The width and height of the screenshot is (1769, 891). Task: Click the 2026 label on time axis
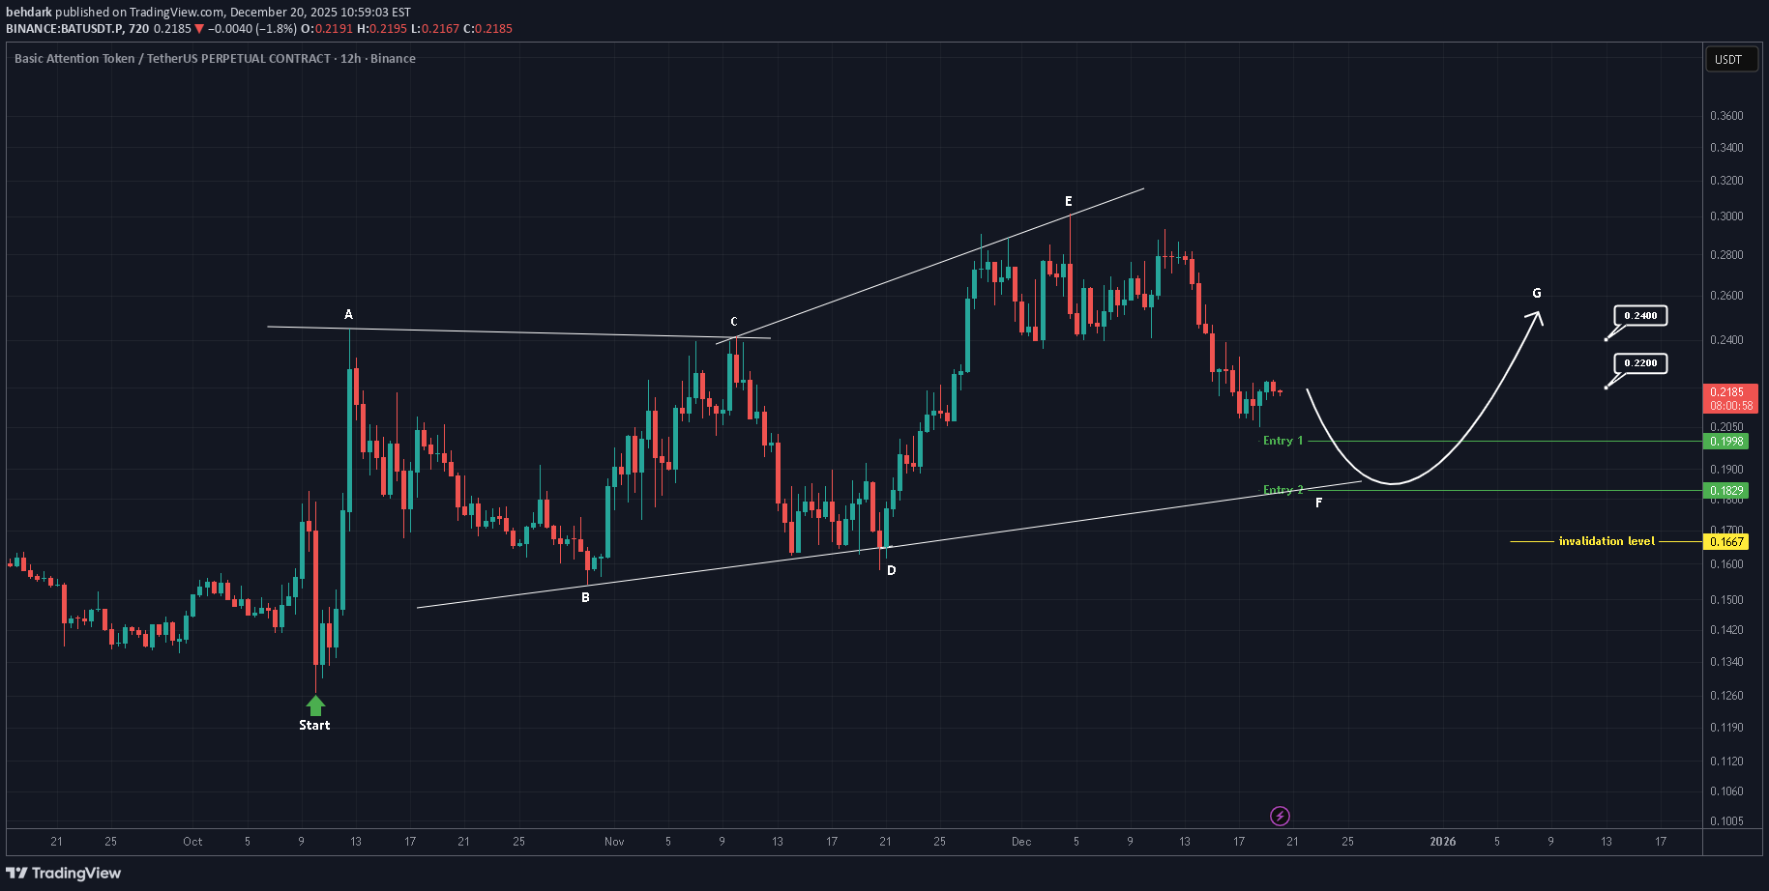click(x=1442, y=842)
